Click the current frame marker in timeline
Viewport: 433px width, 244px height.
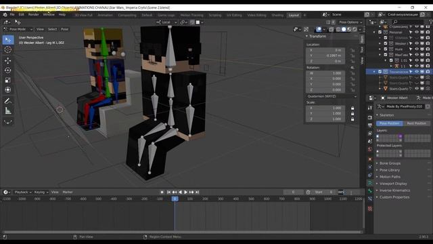[x=175, y=199]
